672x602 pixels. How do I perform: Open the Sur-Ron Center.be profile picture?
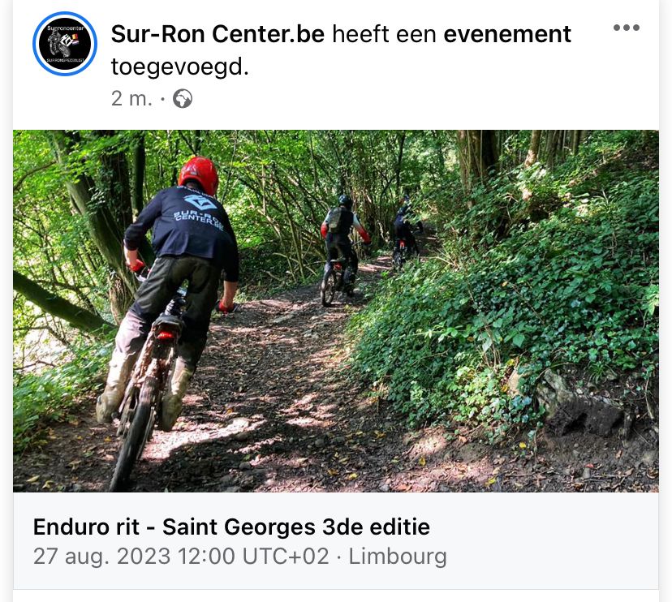(65, 44)
